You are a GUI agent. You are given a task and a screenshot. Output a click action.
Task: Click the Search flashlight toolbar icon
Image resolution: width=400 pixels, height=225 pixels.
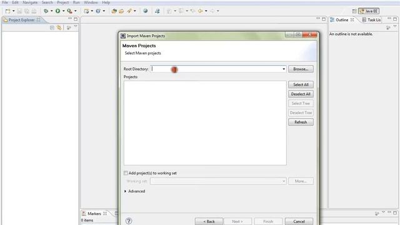coord(129,11)
